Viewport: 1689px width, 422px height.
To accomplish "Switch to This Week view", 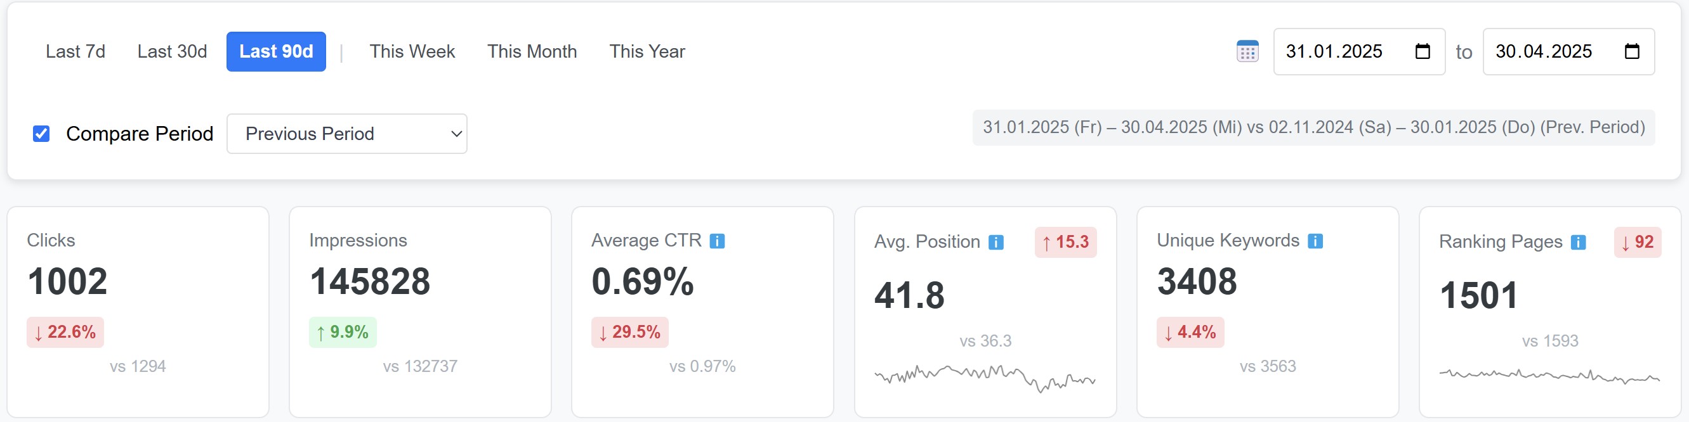I will coord(412,51).
